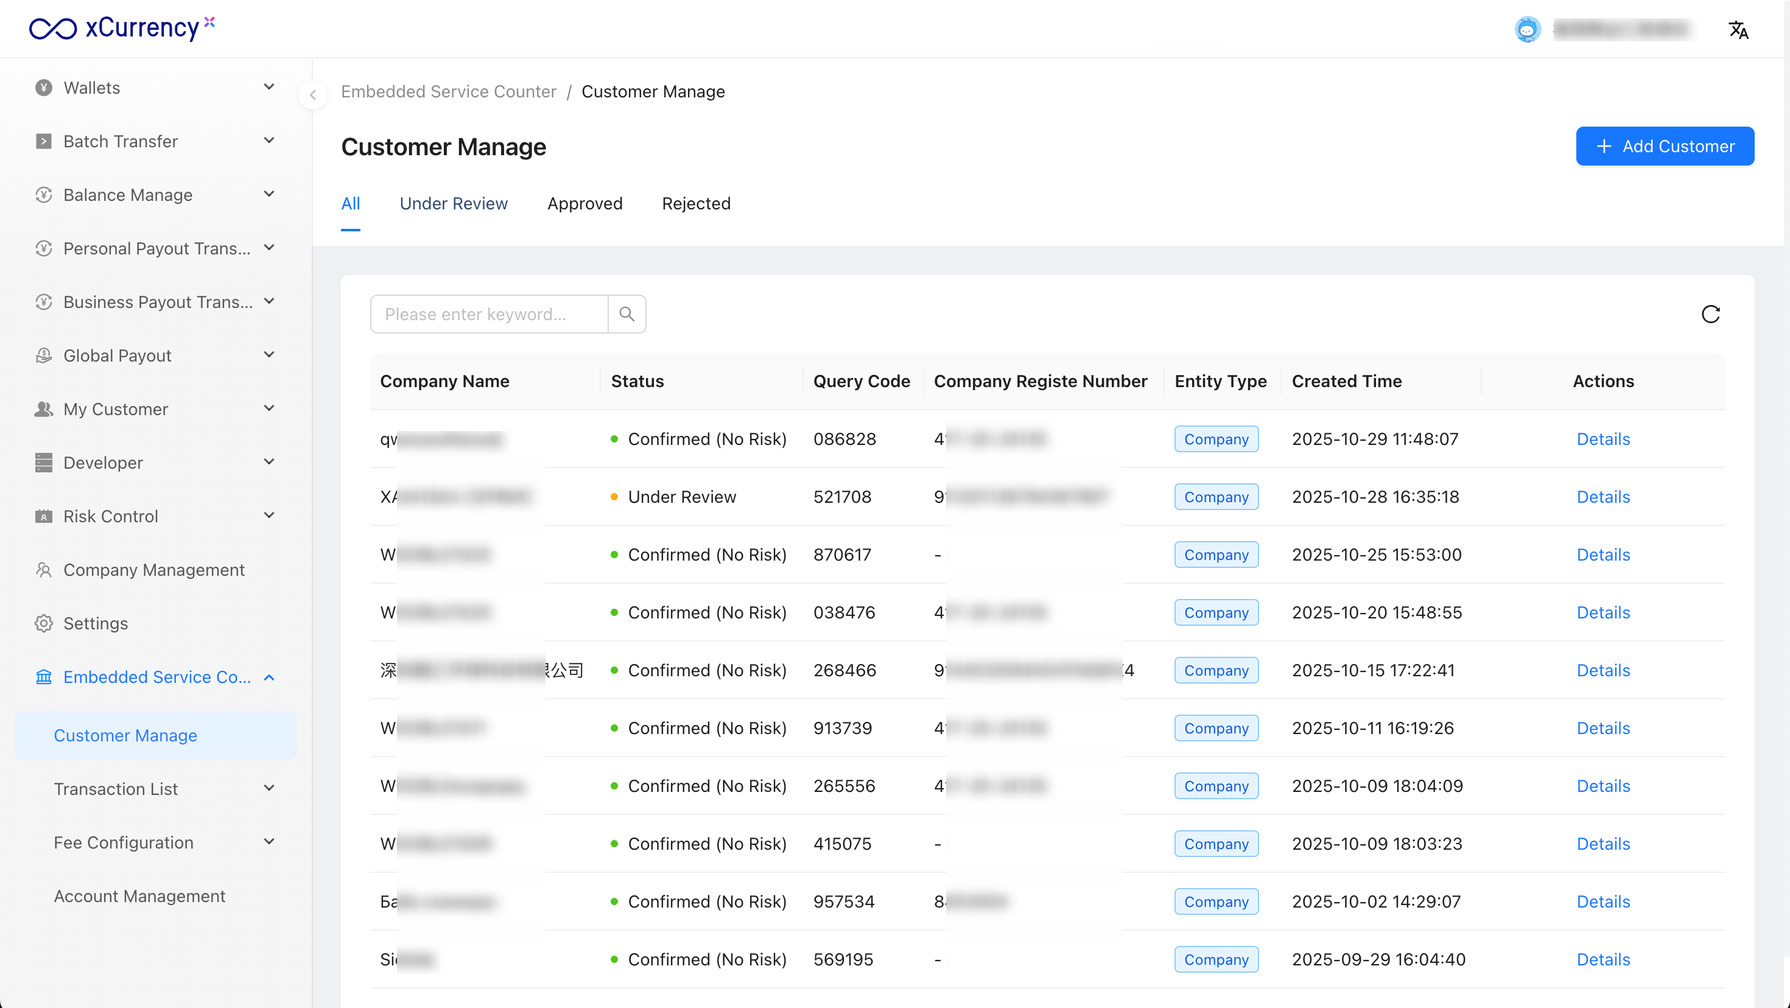Collapse sidebar with arrow handle
The width and height of the screenshot is (1790, 1008).
click(x=313, y=95)
